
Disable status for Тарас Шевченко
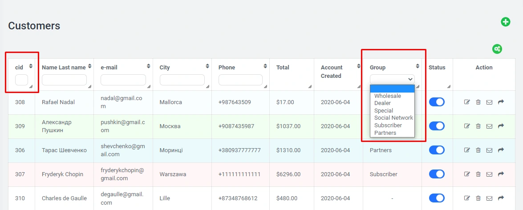[437, 150]
